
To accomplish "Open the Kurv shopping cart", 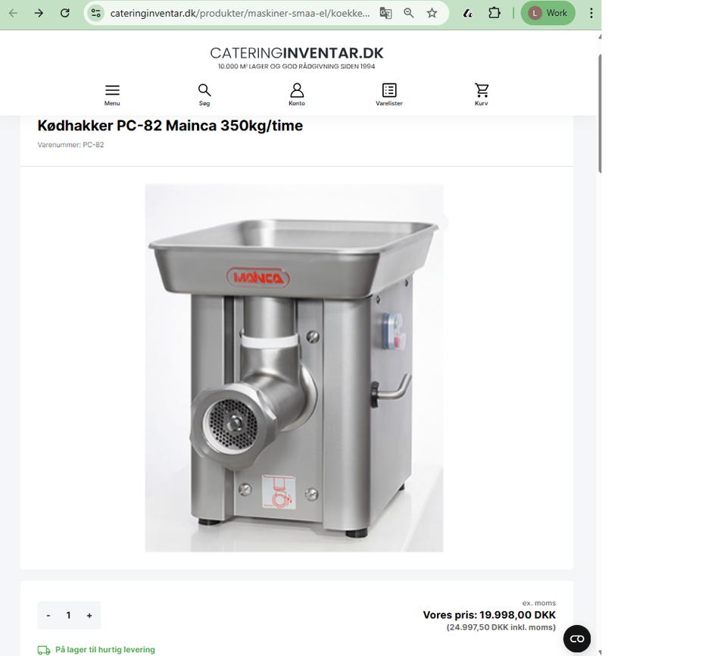I will 482,95.
